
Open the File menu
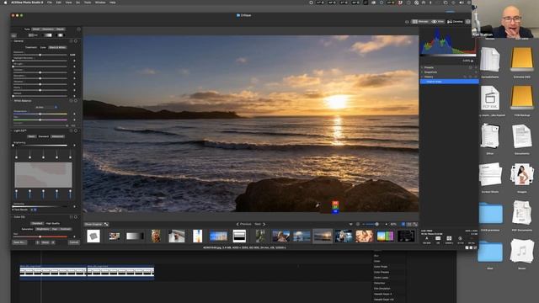(x=50, y=3)
